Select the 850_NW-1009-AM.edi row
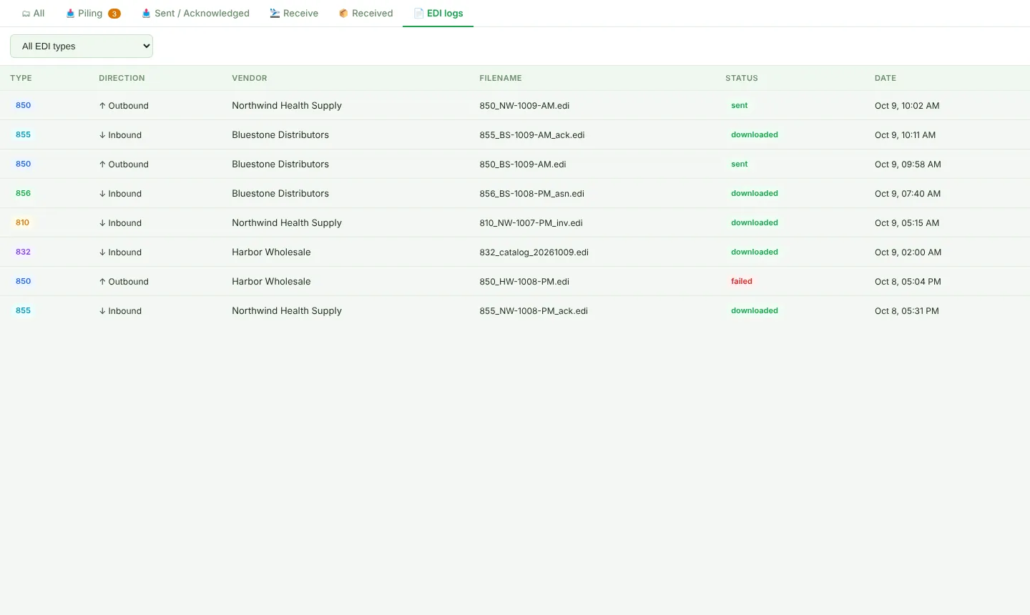This screenshot has width=1030, height=615. 515,105
